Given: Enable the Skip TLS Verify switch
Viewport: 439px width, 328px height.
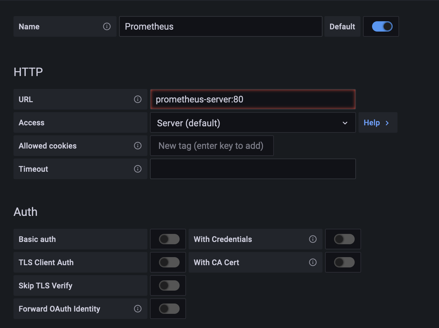Looking at the screenshot, I should click(x=169, y=285).
